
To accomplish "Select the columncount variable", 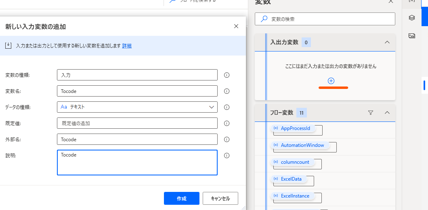I will coord(293,162).
